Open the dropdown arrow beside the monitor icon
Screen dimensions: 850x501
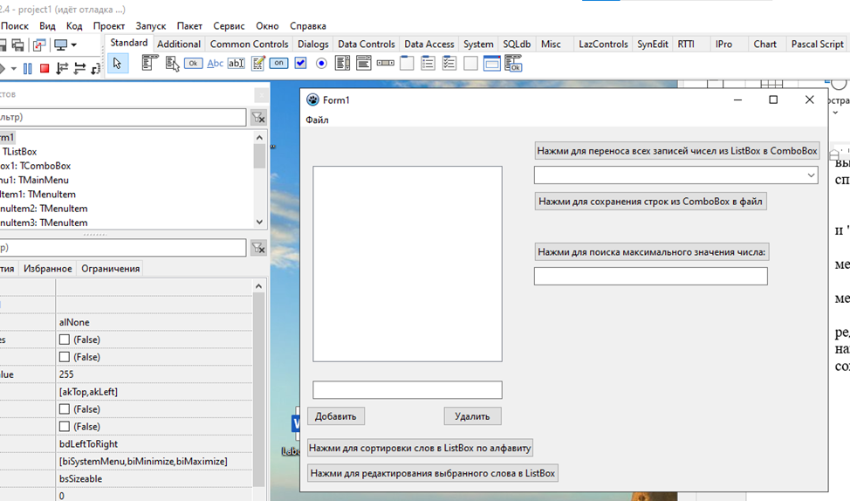73,45
